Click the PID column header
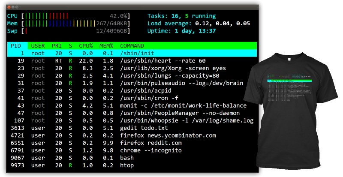 pos(16,46)
